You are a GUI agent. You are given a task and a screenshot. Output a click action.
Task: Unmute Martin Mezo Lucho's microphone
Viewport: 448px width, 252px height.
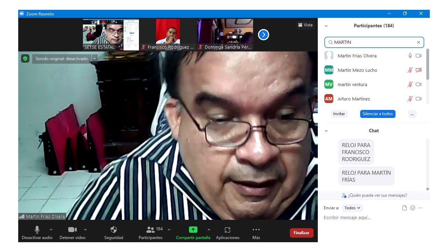point(410,70)
